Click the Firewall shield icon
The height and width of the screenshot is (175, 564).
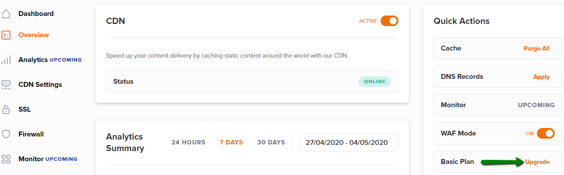(6, 134)
